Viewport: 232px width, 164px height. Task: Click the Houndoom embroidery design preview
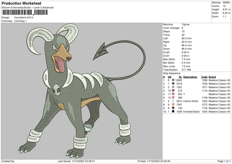pos(82,91)
